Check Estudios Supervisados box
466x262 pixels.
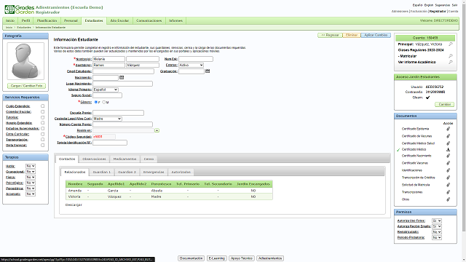[42, 128]
